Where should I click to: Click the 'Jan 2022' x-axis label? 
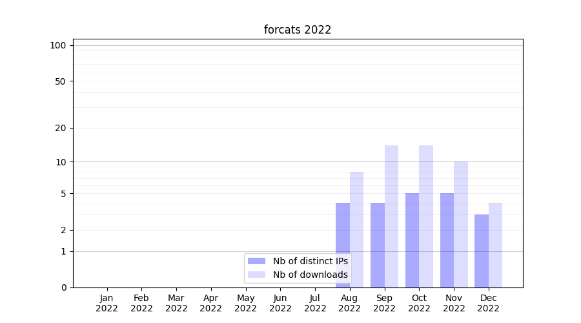point(107,303)
